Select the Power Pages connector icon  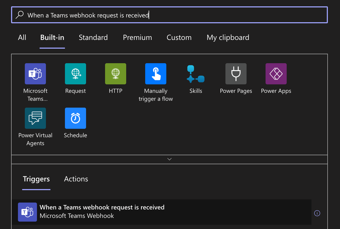click(236, 74)
